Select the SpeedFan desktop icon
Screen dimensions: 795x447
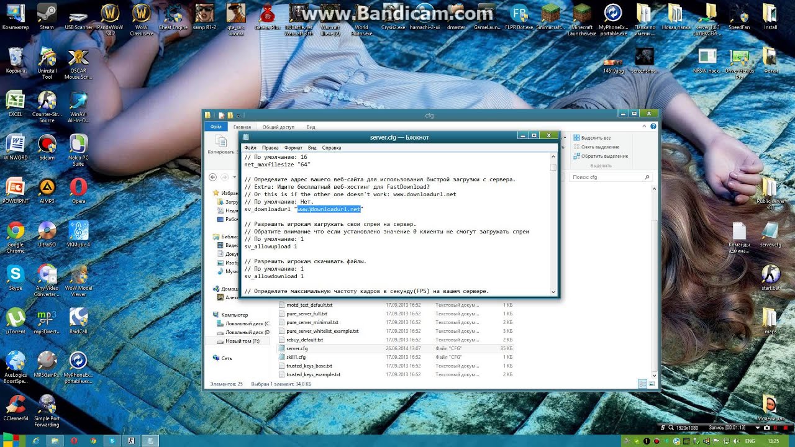pyautogui.click(x=739, y=17)
